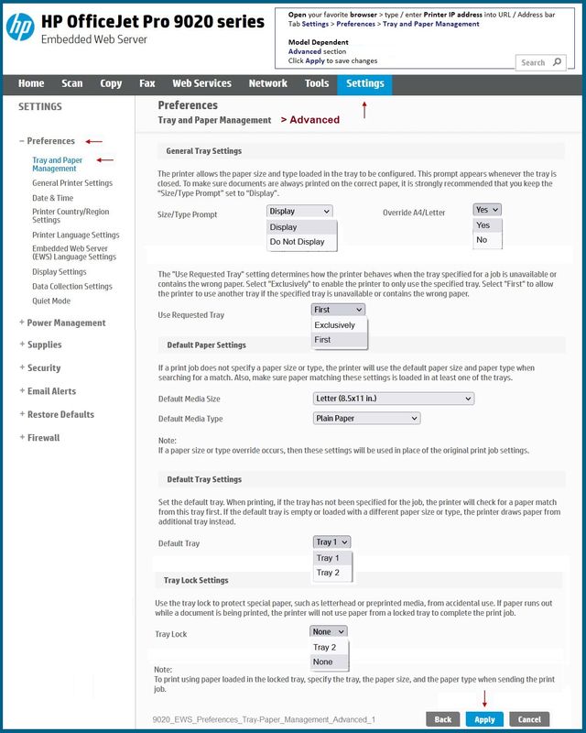Screen dimensions: 586x733
Task: Open General Printer Settings
Action: [x=72, y=183]
